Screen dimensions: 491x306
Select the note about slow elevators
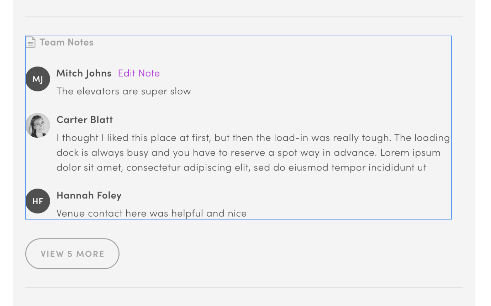click(124, 91)
